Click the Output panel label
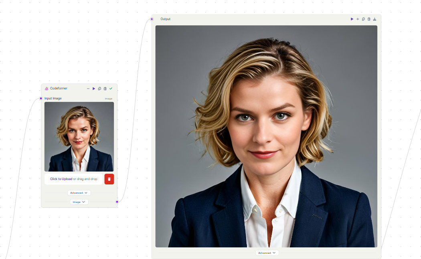Screen dimensions: 421x259 pyautogui.click(x=165, y=19)
